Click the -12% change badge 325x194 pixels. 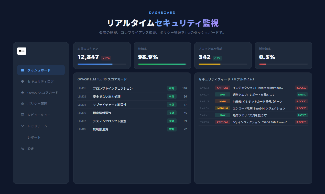pyautogui.click(x=217, y=58)
